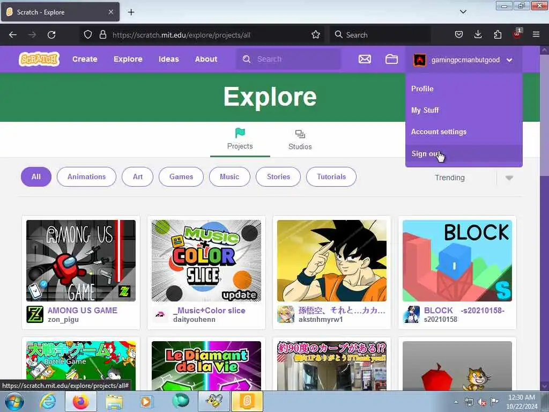Viewport: 549px width, 412px height.
Task: Select the All category filter
Action: 36,176
